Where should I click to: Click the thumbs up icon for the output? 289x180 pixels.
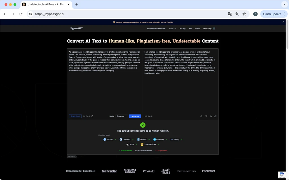tap(201, 116)
